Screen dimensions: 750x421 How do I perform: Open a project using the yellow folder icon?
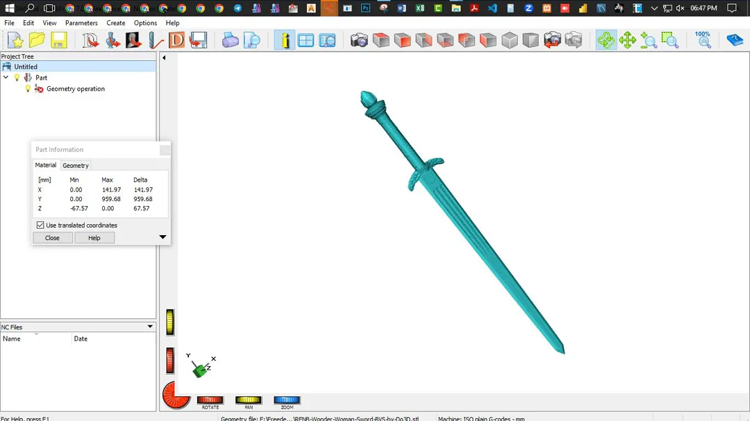coord(37,40)
